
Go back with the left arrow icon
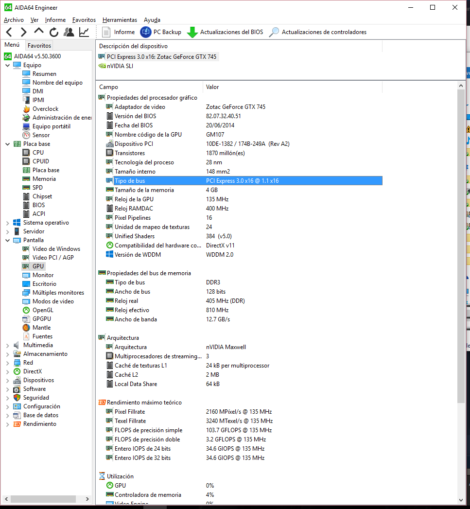tap(9, 32)
